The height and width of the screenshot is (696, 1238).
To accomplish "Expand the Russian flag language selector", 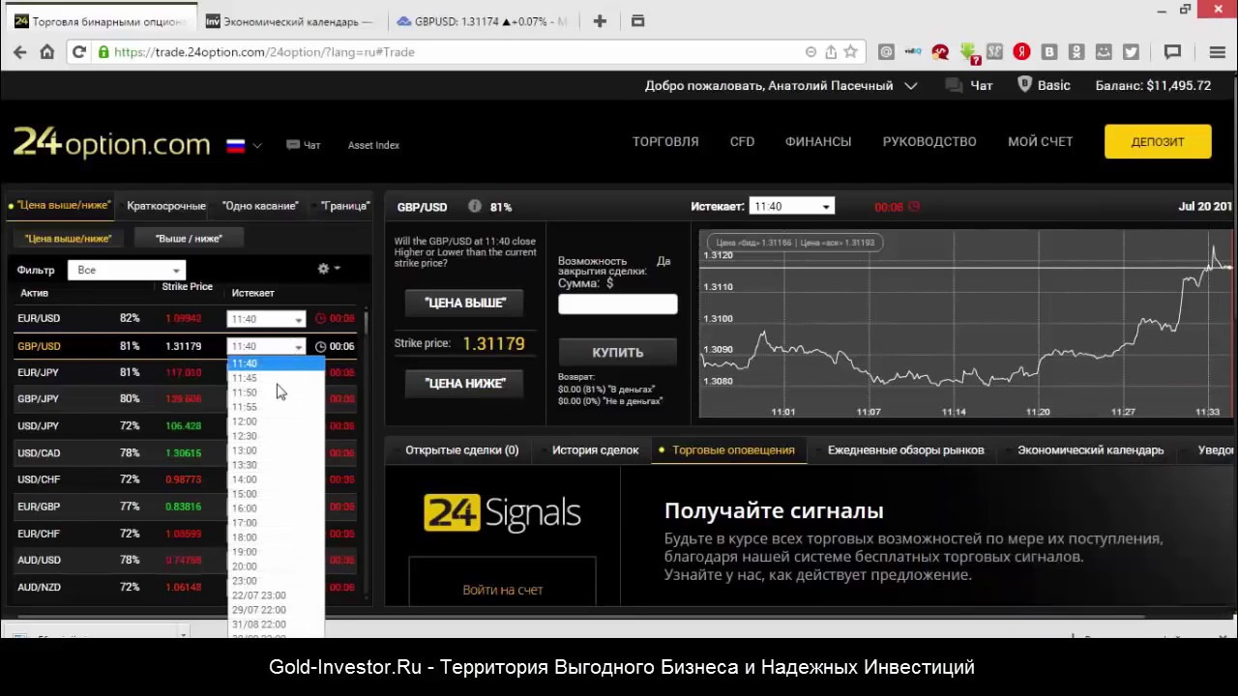I will click(x=257, y=145).
